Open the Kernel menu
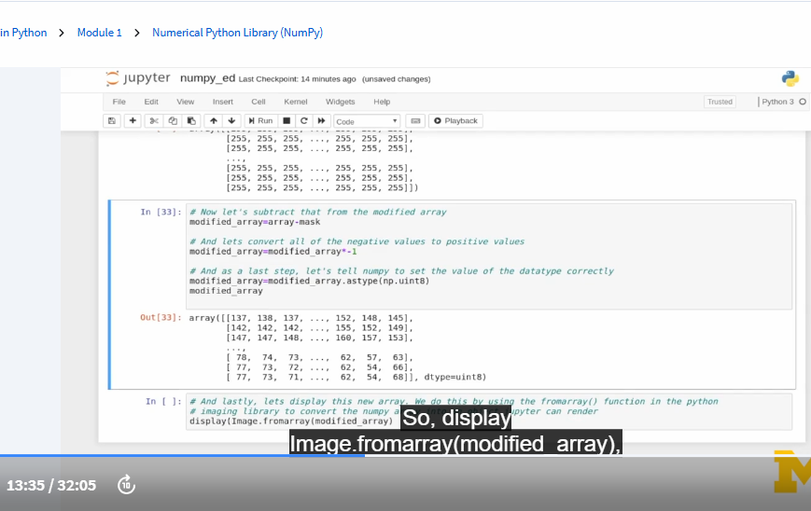 click(295, 102)
